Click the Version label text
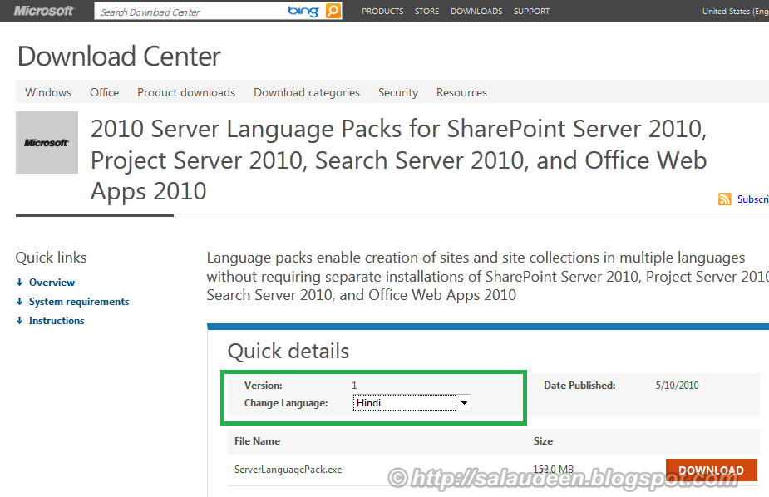 264,386
